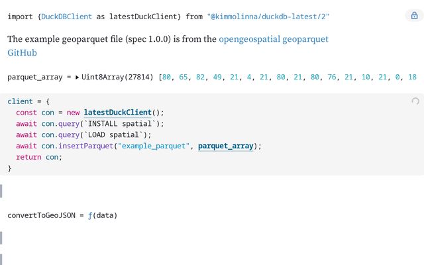Click the run spinner icon in the client cell
424x265 pixels.
pos(415,101)
